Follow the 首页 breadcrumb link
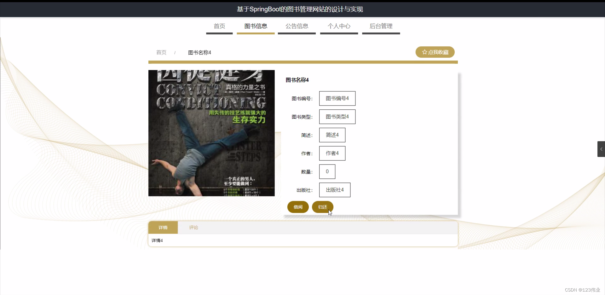The width and height of the screenshot is (605, 295). [161, 52]
